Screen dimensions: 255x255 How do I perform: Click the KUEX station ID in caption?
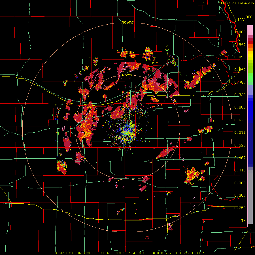159,253
